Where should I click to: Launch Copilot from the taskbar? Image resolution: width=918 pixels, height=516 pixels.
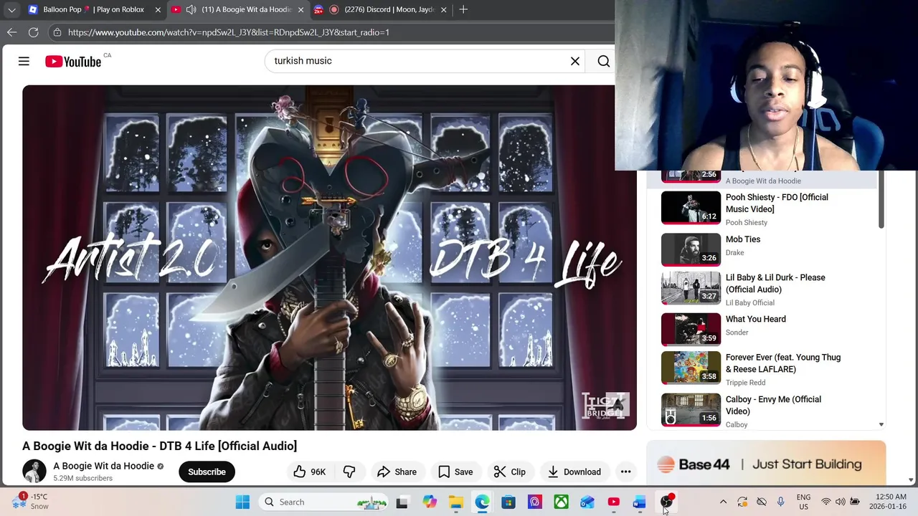pyautogui.click(x=430, y=502)
